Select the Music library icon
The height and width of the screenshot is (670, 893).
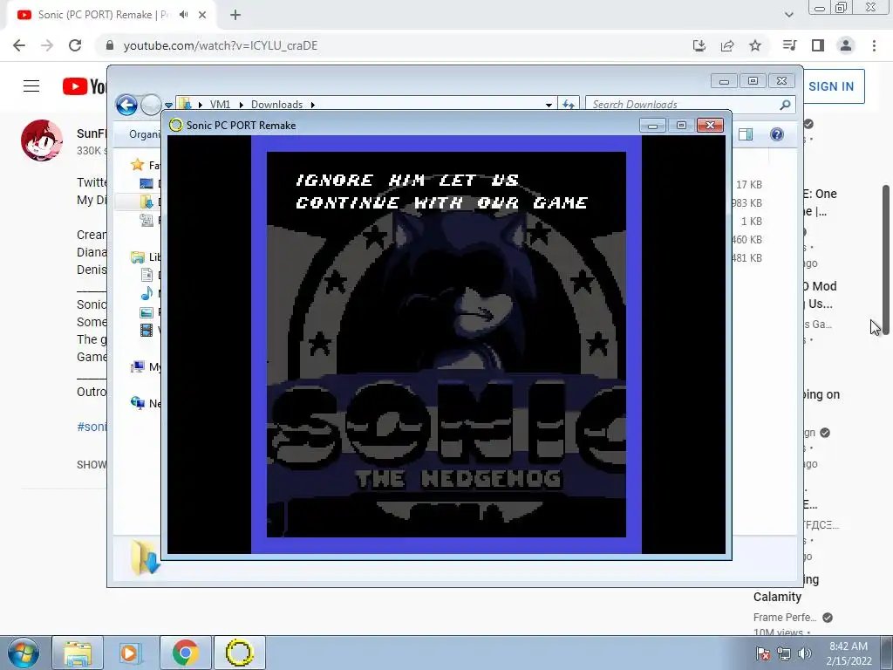[x=147, y=293]
